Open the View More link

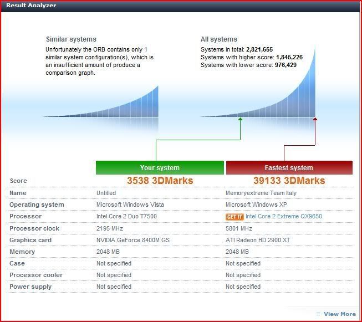click(x=340, y=314)
